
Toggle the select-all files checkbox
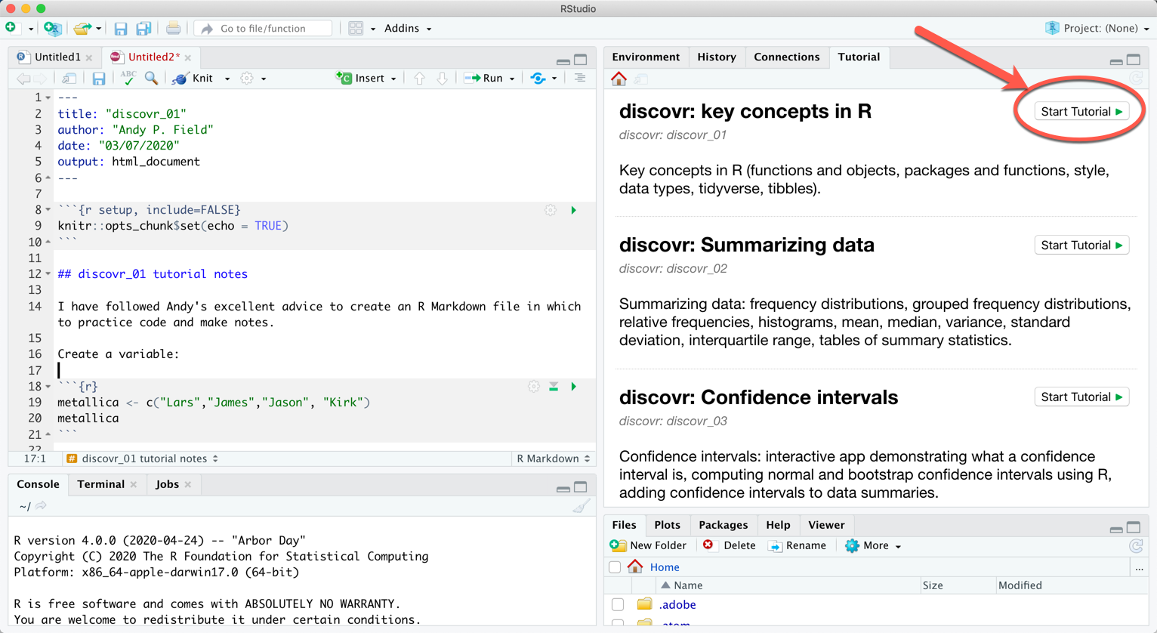coord(615,567)
